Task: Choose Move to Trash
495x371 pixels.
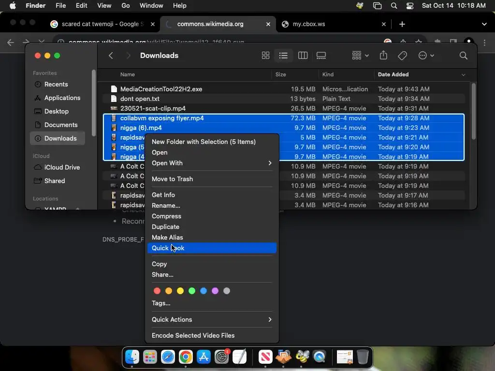Action: (212, 179)
